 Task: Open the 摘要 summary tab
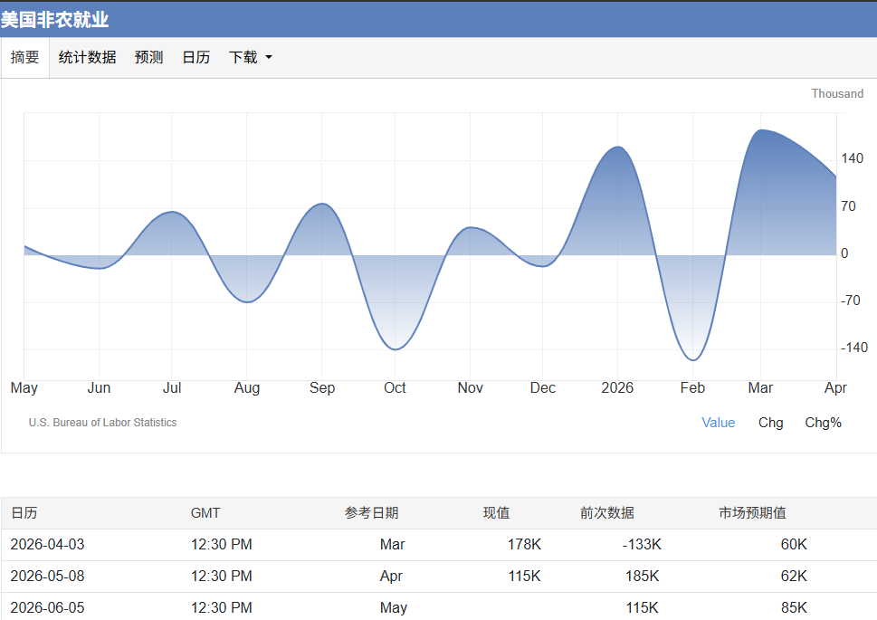24,58
